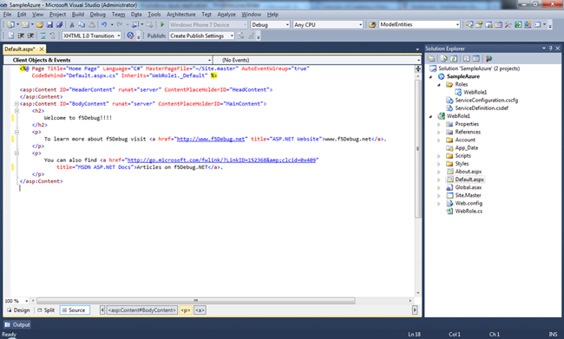Expand the Properties node under WebRole1
564x339 pixels.
(439, 124)
